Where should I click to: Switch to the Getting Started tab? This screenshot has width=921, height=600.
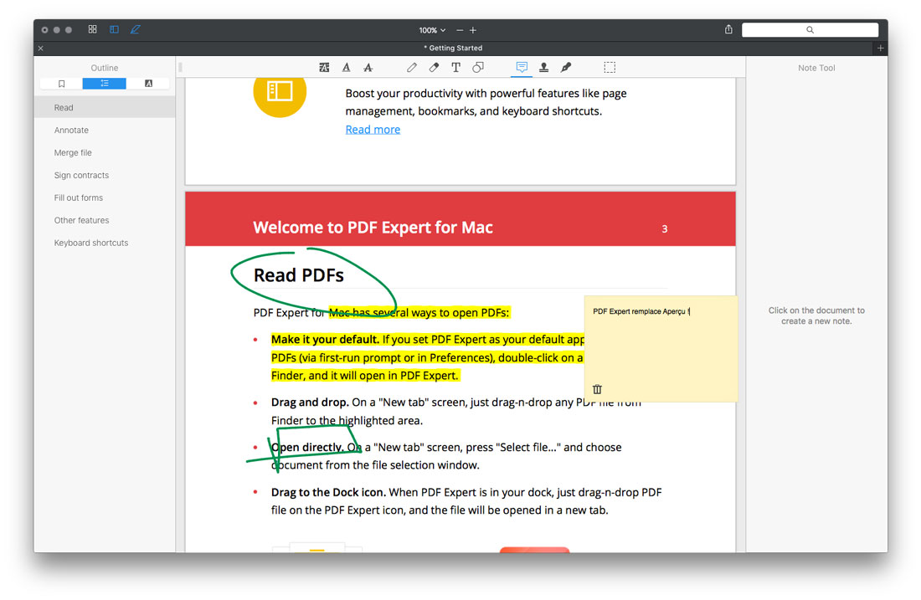tap(453, 48)
